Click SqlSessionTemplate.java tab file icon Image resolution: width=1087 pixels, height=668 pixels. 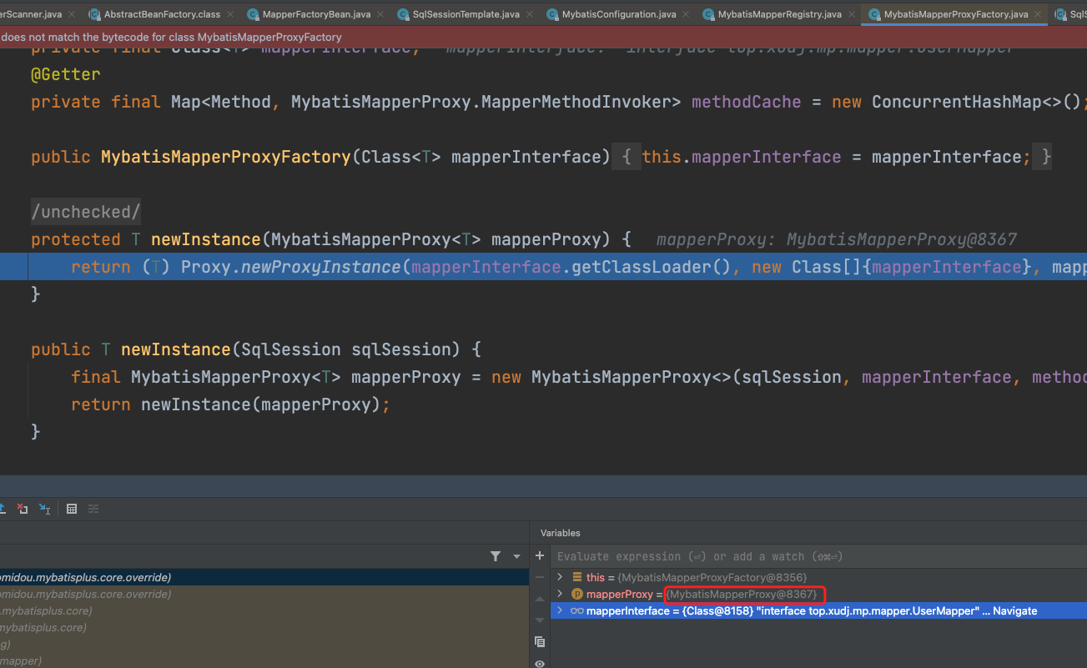[402, 14]
